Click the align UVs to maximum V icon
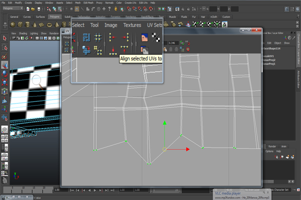 (x=124, y=50)
